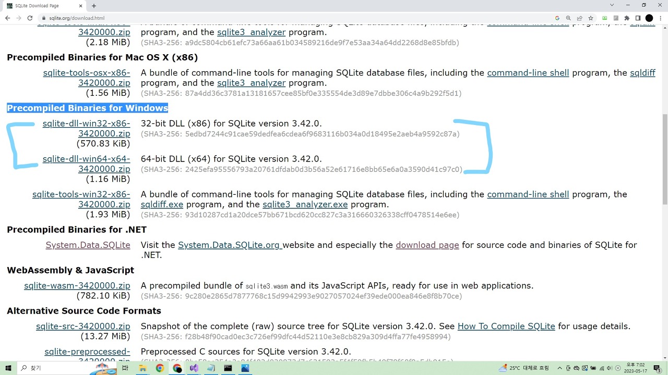Screen dimensions: 668x375
Task: Show hidden system tray icons
Action: (560, 368)
